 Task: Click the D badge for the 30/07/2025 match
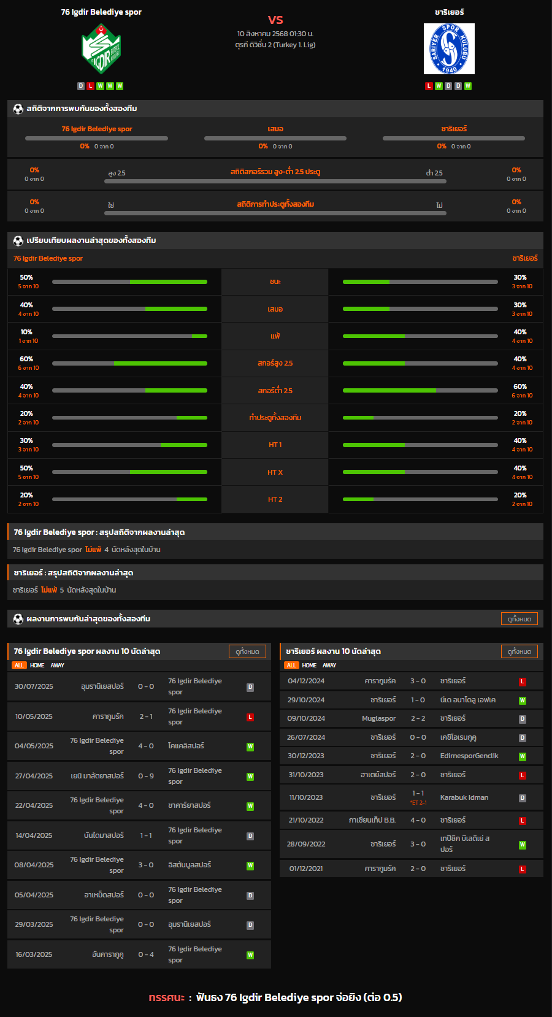[x=250, y=687]
